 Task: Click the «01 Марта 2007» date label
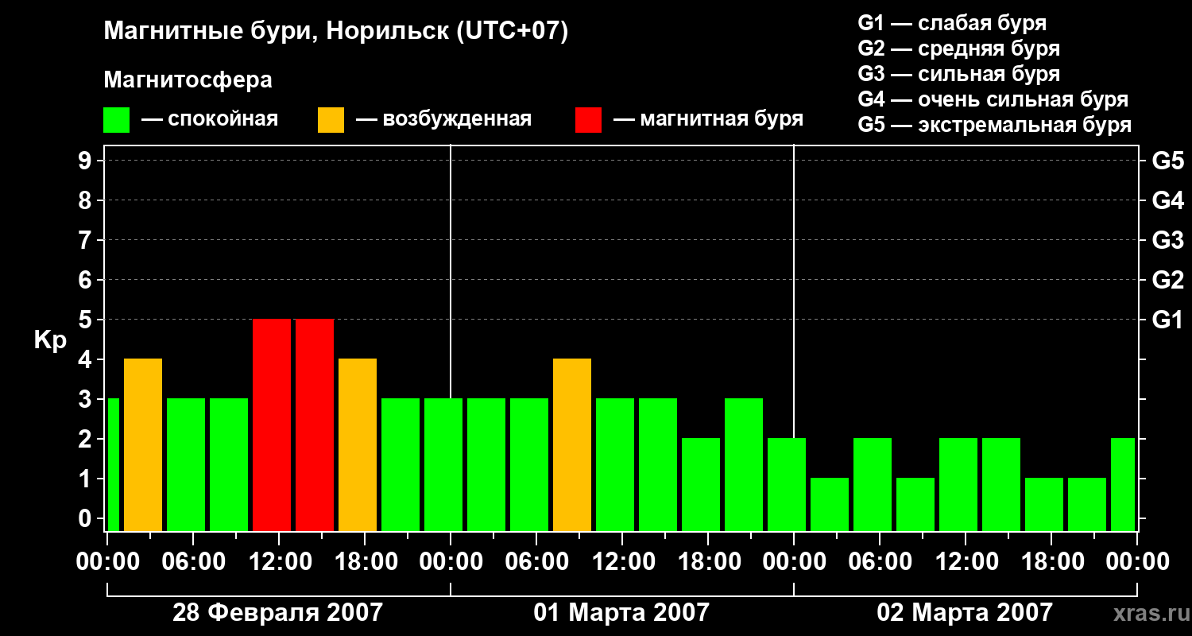coord(621,613)
